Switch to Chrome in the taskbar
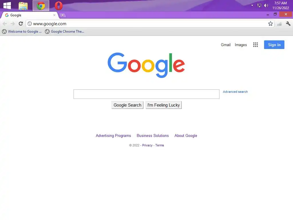Screen dimensions: 293x220 coord(41,6)
